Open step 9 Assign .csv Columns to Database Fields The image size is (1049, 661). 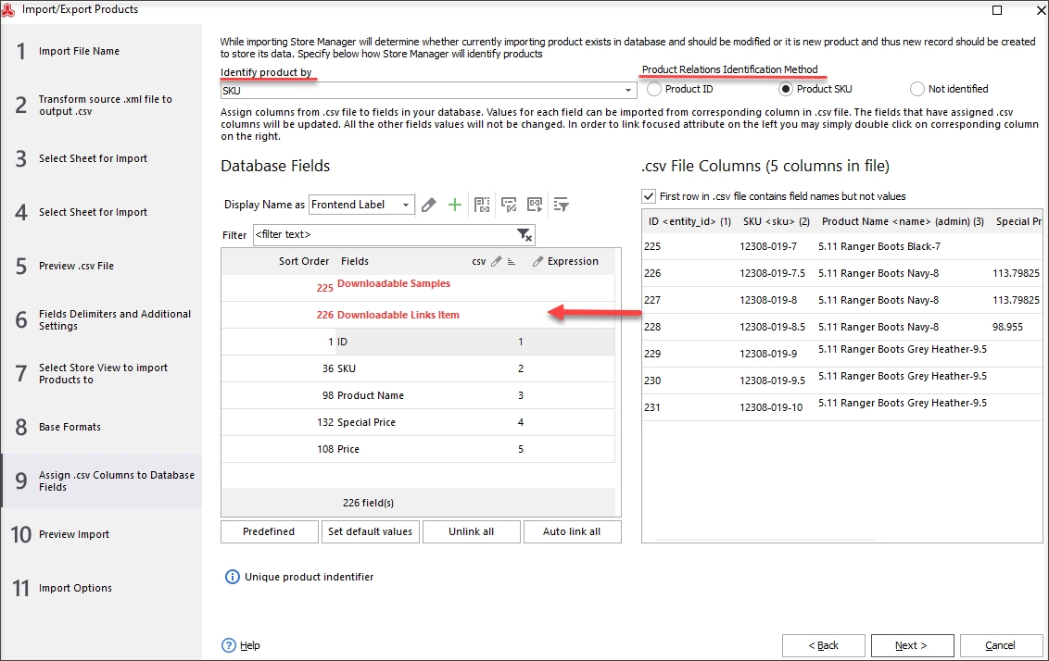(x=101, y=480)
